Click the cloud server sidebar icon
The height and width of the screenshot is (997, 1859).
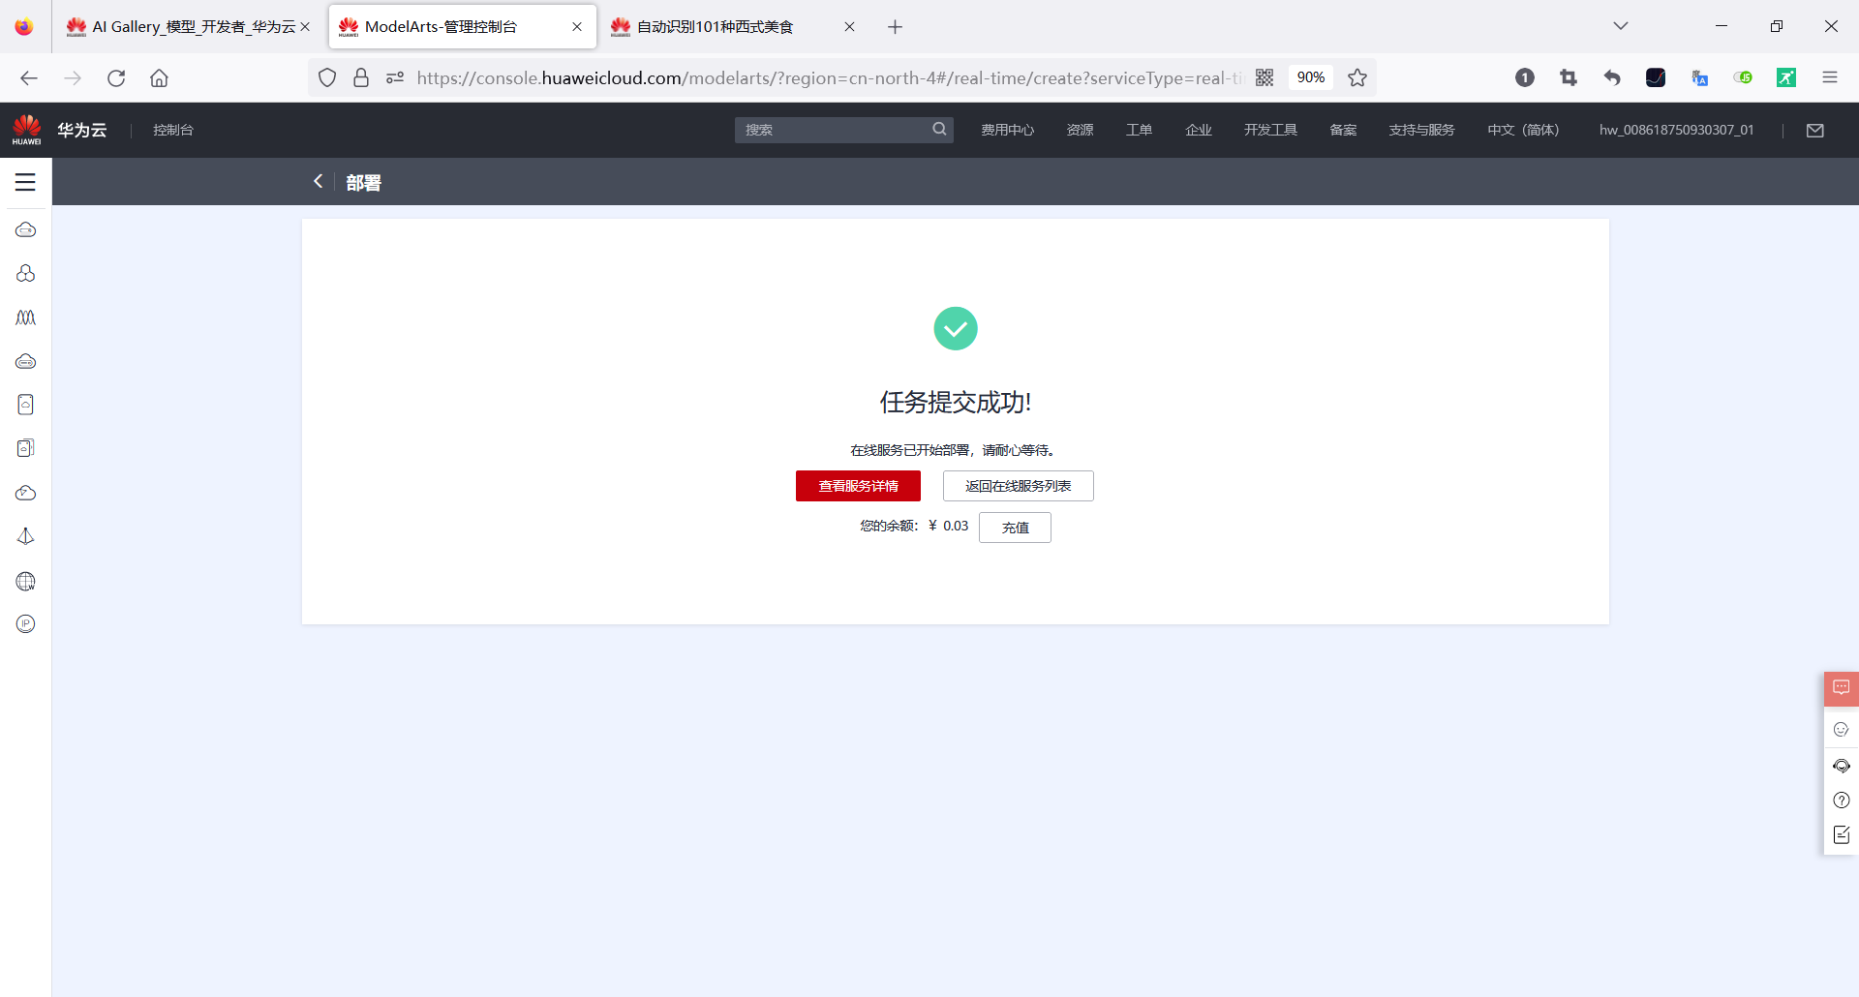tap(26, 361)
